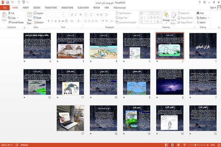Open the Section dropdown
Screen dimensions: 221x147
pyautogui.click(x=39, y=22)
